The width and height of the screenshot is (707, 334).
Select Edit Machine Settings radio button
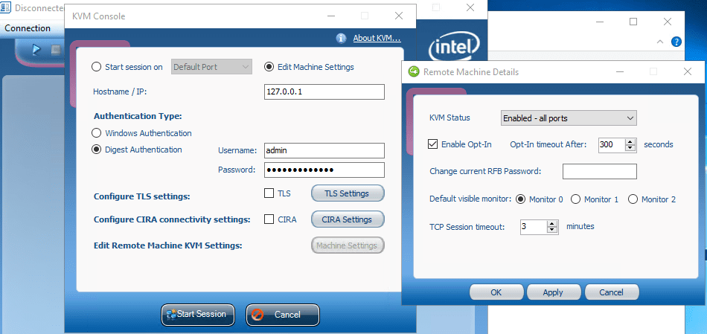point(269,67)
